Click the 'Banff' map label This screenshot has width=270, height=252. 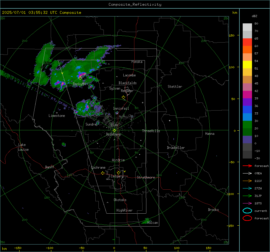click(49, 167)
